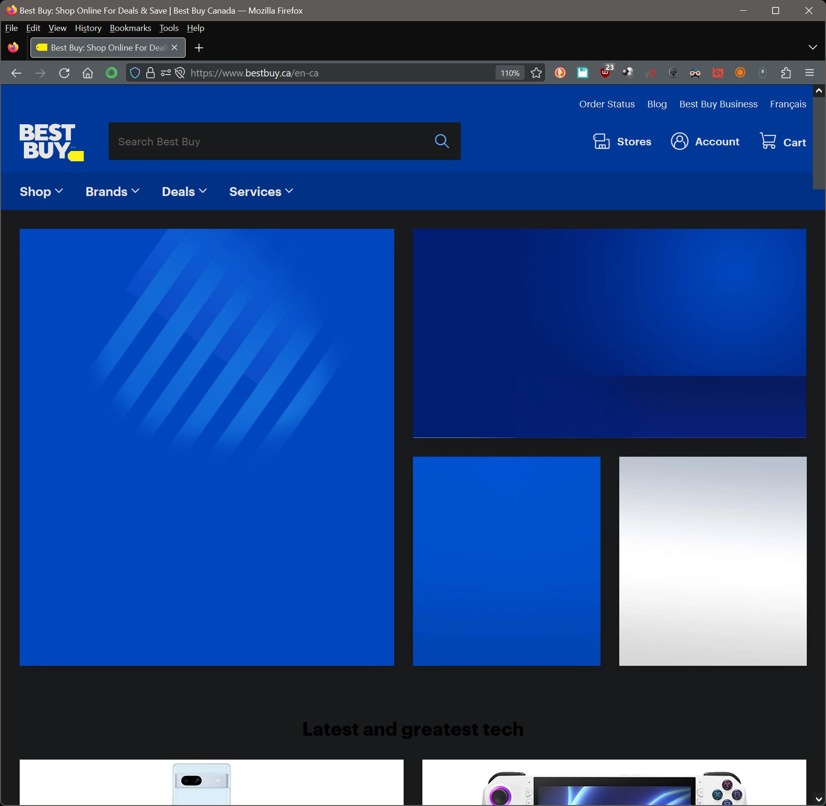Image resolution: width=826 pixels, height=806 pixels.
Task: Open the DuckDuckGo Privacy Essentials extension icon
Action: pos(559,73)
